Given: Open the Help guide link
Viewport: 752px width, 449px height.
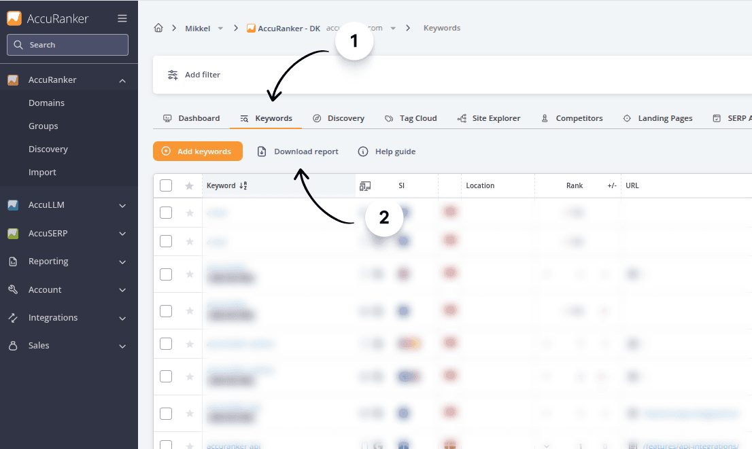Looking at the screenshot, I should click(387, 151).
